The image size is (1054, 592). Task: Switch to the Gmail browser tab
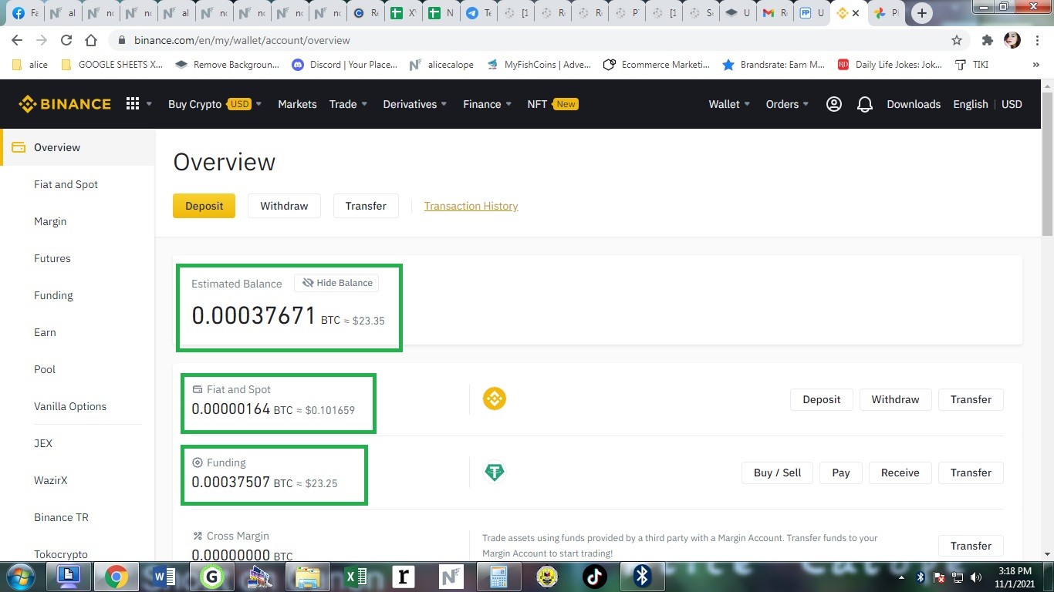(x=775, y=13)
